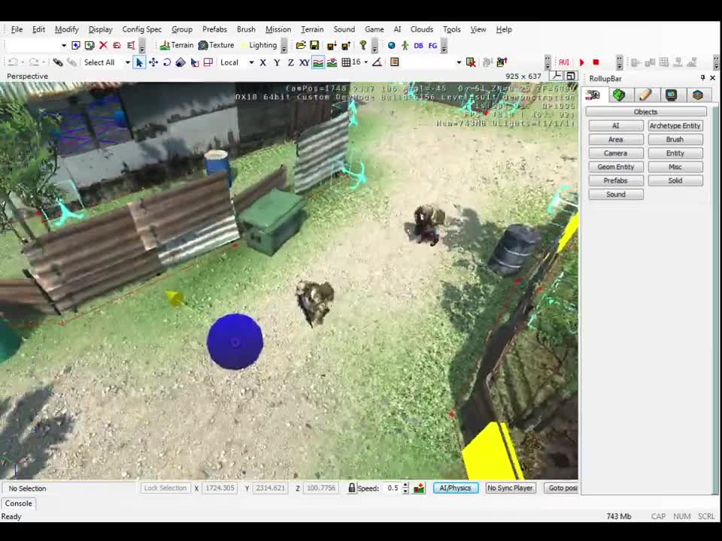
Task: Open the empty top-left toolbar combo box
Action: [x=37, y=45]
